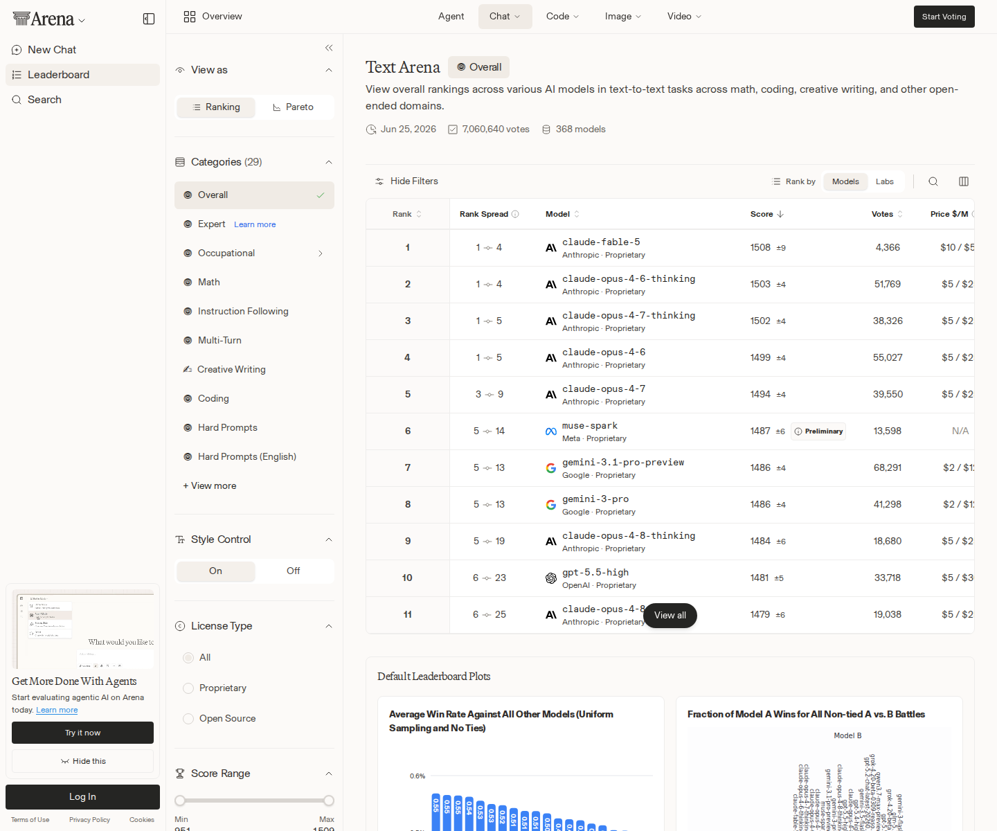
Task: Toggle the sidebar panel icon
Action: click(149, 19)
